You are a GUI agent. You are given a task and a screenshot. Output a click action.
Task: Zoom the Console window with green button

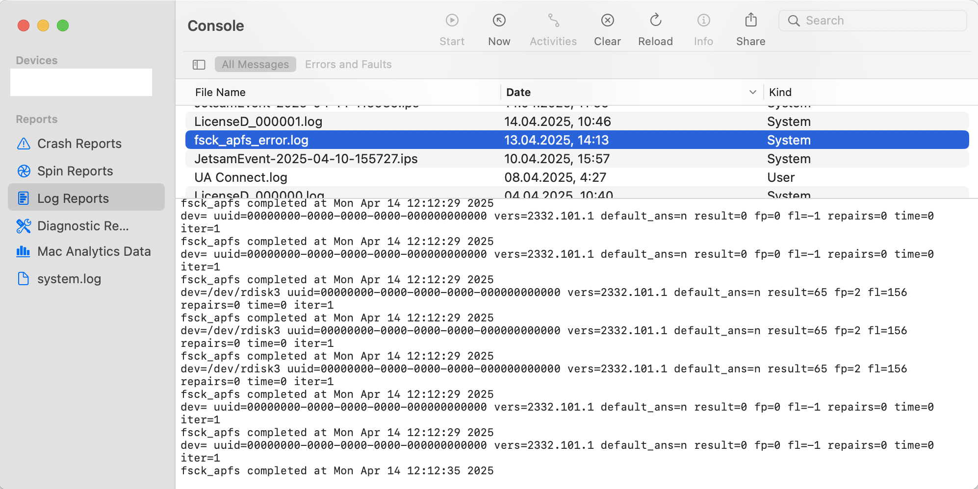pyautogui.click(x=63, y=25)
